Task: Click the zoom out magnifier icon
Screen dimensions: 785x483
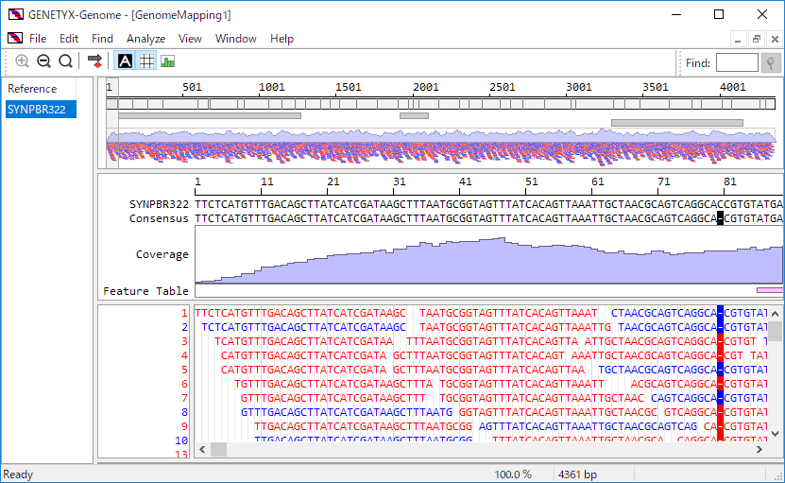Action: tap(43, 61)
